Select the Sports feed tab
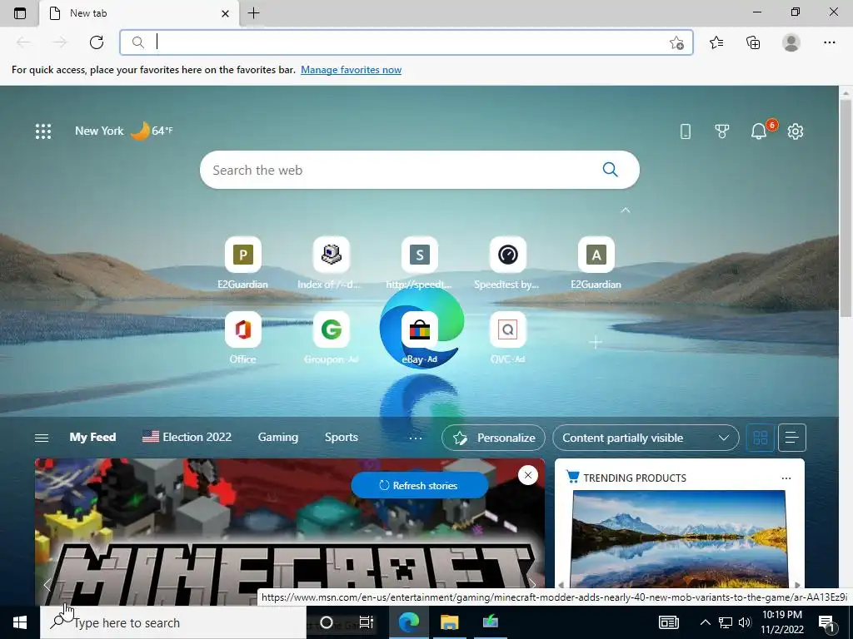853x639 pixels. pos(341,437)
